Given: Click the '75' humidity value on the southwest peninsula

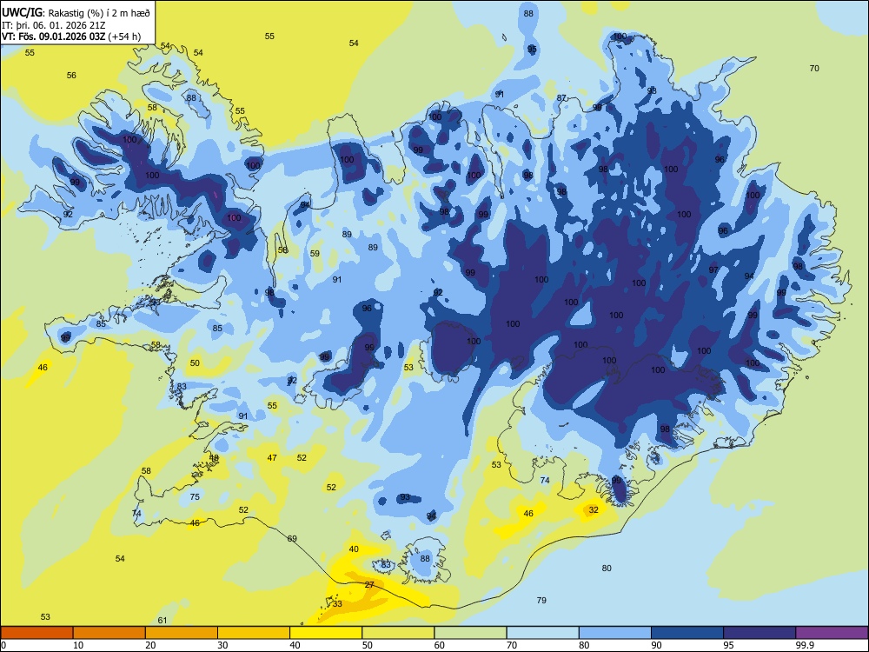Looking at the screenshot, I should point(195,496).
